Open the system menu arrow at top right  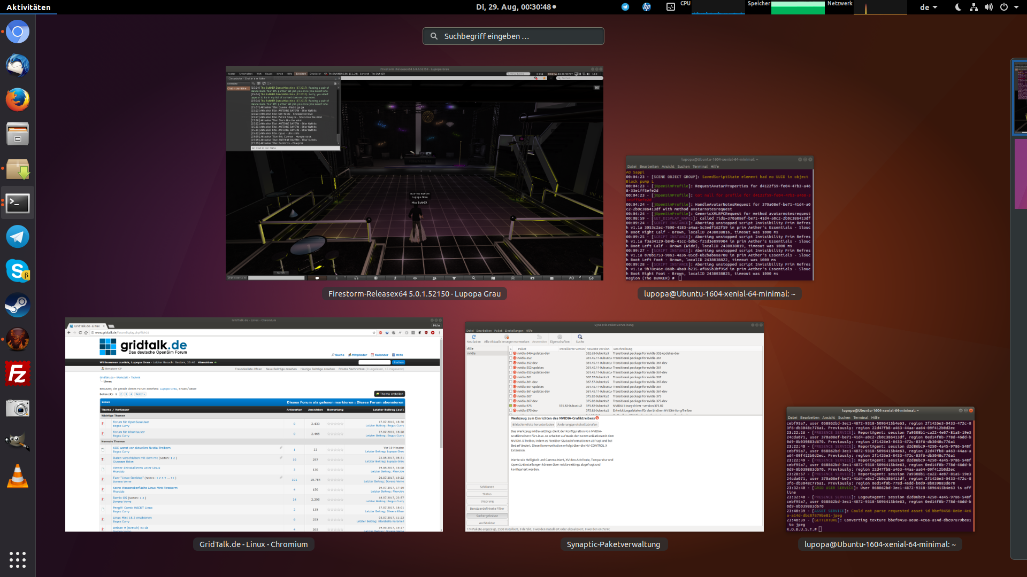tap(1016, 7)
